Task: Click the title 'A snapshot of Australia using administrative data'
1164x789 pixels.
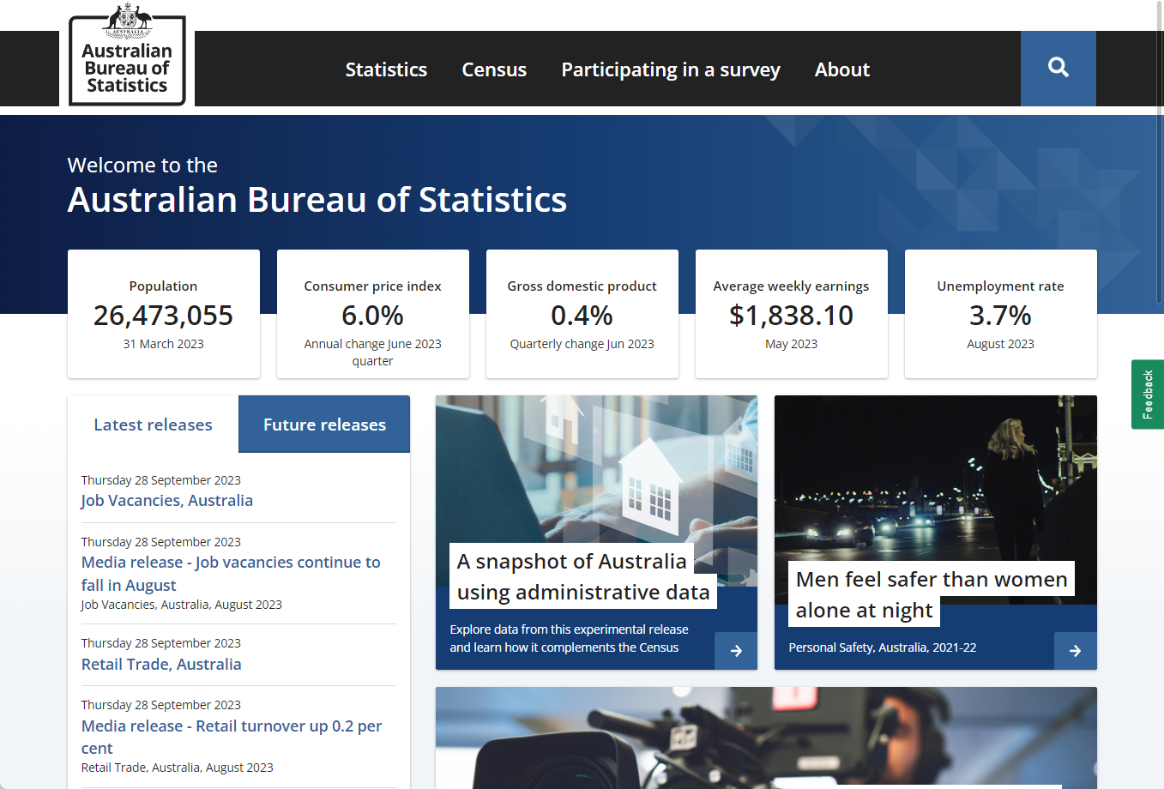Action: pyautogui.click(x=583, y=576)
